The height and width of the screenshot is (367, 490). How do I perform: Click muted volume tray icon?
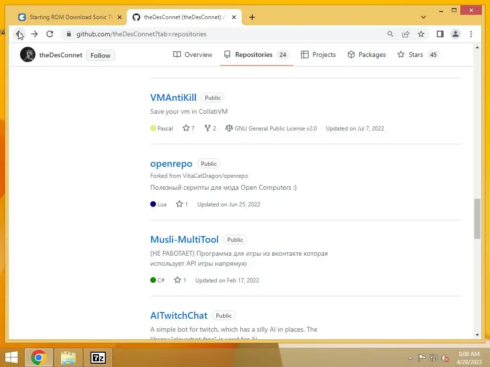click(x=445, y=357)
